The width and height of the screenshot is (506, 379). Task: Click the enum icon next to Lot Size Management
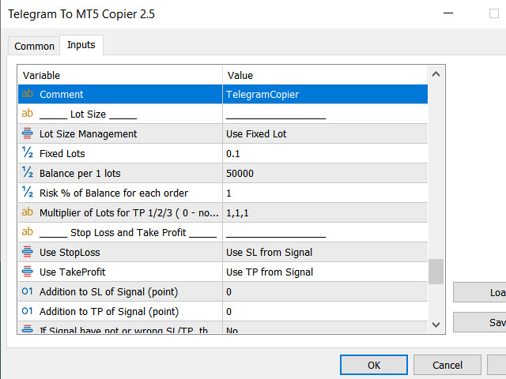28,134
